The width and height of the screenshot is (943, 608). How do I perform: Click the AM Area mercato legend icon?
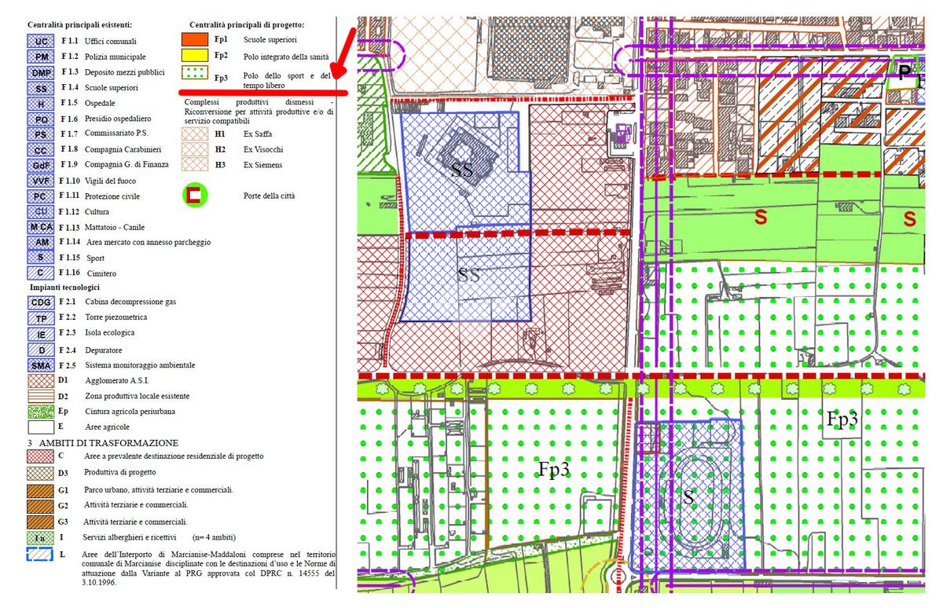[41, 243]
